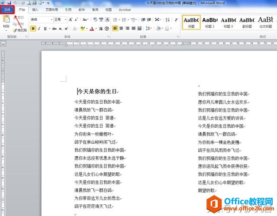The height and width of the screenshot is (216, 277).
Task: Open the Font dialog launcher (字体)
Action: pos(108,36)
